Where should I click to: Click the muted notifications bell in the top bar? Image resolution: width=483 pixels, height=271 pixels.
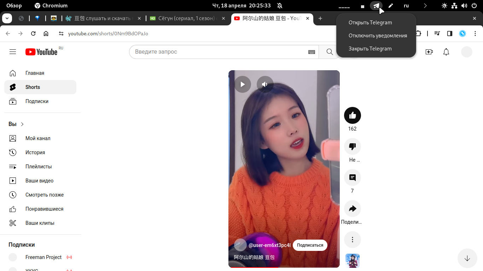click(x=280, y=6)
